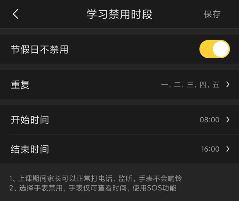Toggle holiday exception setting off
239x201 pixels.
215,49
